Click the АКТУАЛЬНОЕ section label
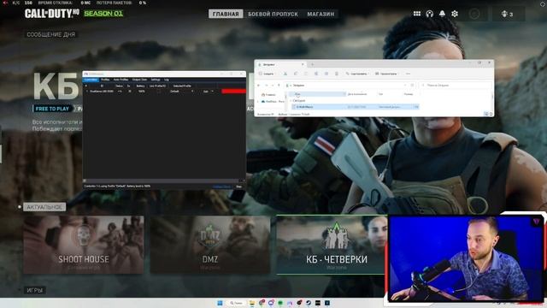 tap(44, 207)
